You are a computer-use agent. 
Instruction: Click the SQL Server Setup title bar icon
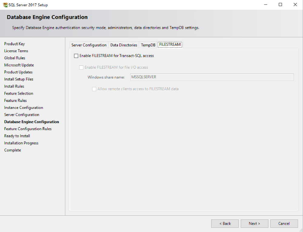point(5,5)
